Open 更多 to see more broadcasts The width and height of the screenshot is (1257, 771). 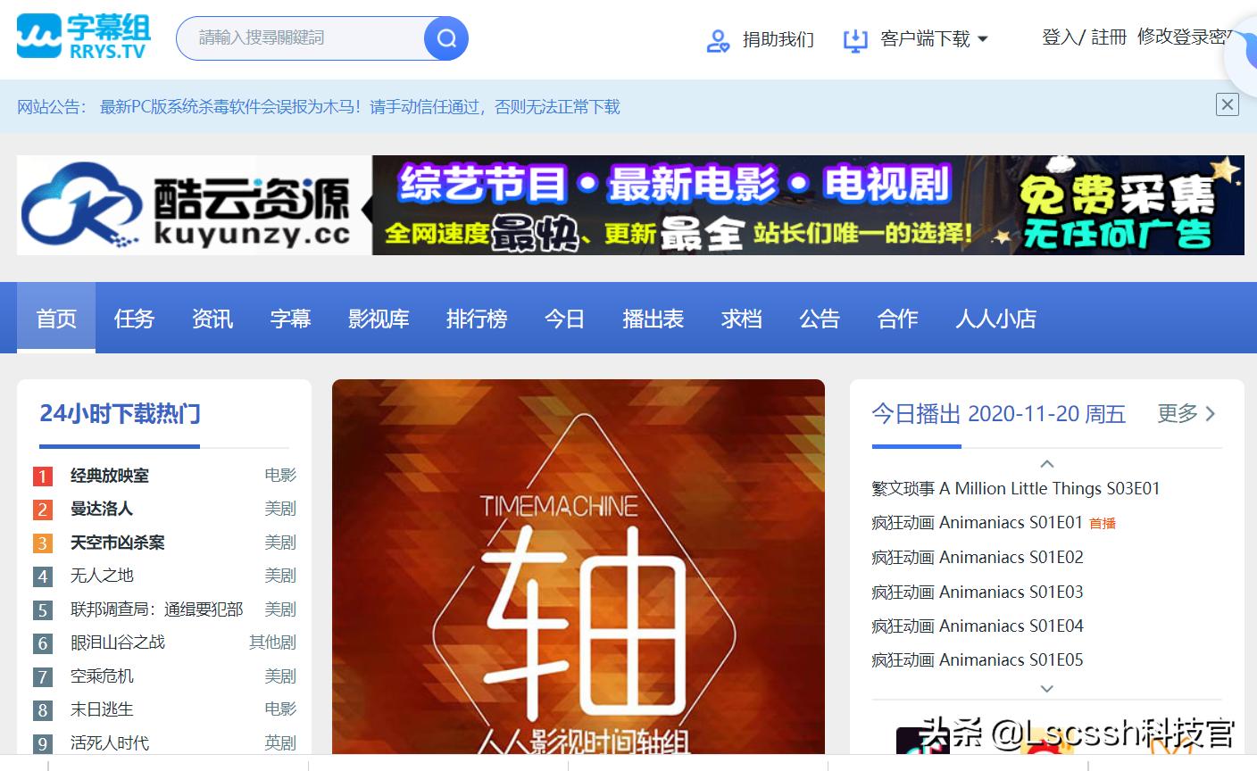[1186, 413]
